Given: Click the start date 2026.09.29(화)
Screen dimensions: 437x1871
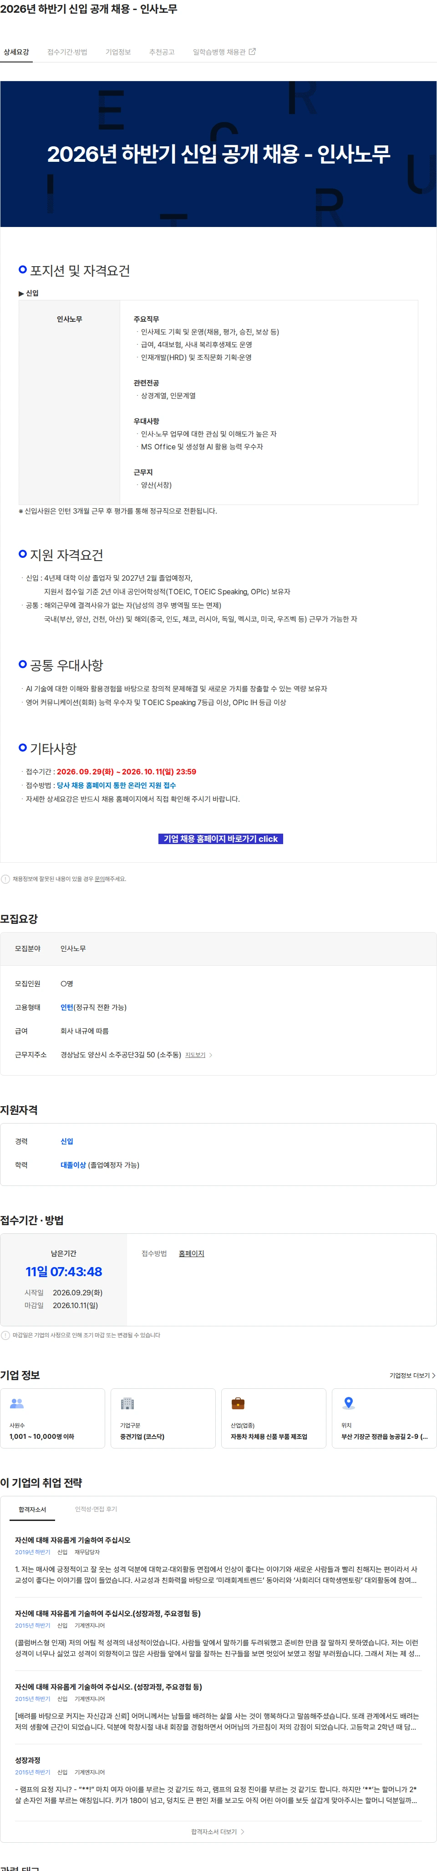Looking at the screenshot, I should [x=78, y=1293].
